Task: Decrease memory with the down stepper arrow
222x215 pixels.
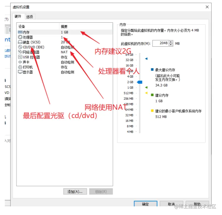Action: point(171,45)
